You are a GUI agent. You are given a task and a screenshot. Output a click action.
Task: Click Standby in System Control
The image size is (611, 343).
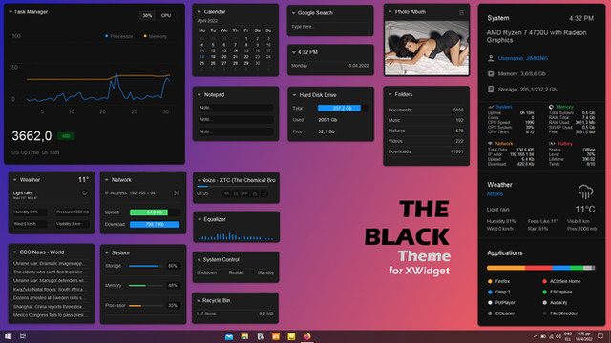pos(265,273)
